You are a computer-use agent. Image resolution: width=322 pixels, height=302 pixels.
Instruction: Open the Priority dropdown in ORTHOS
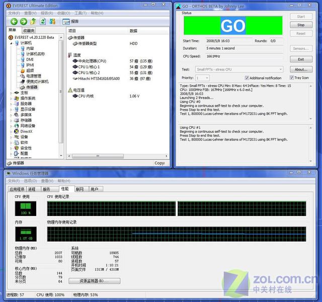click(x=202, y=78)
